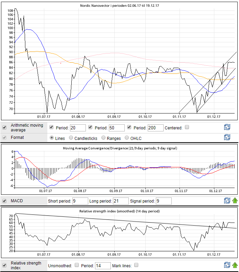Refresh the MACD chart

tap(227, 201)
